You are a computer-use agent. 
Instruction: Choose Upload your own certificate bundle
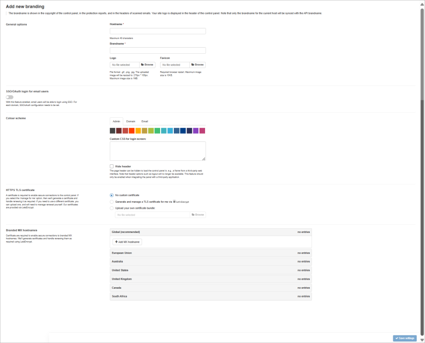(111, 208)
